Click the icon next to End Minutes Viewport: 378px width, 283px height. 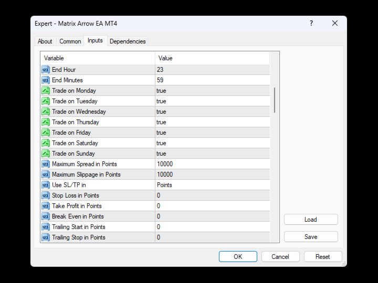coord(45,80)
